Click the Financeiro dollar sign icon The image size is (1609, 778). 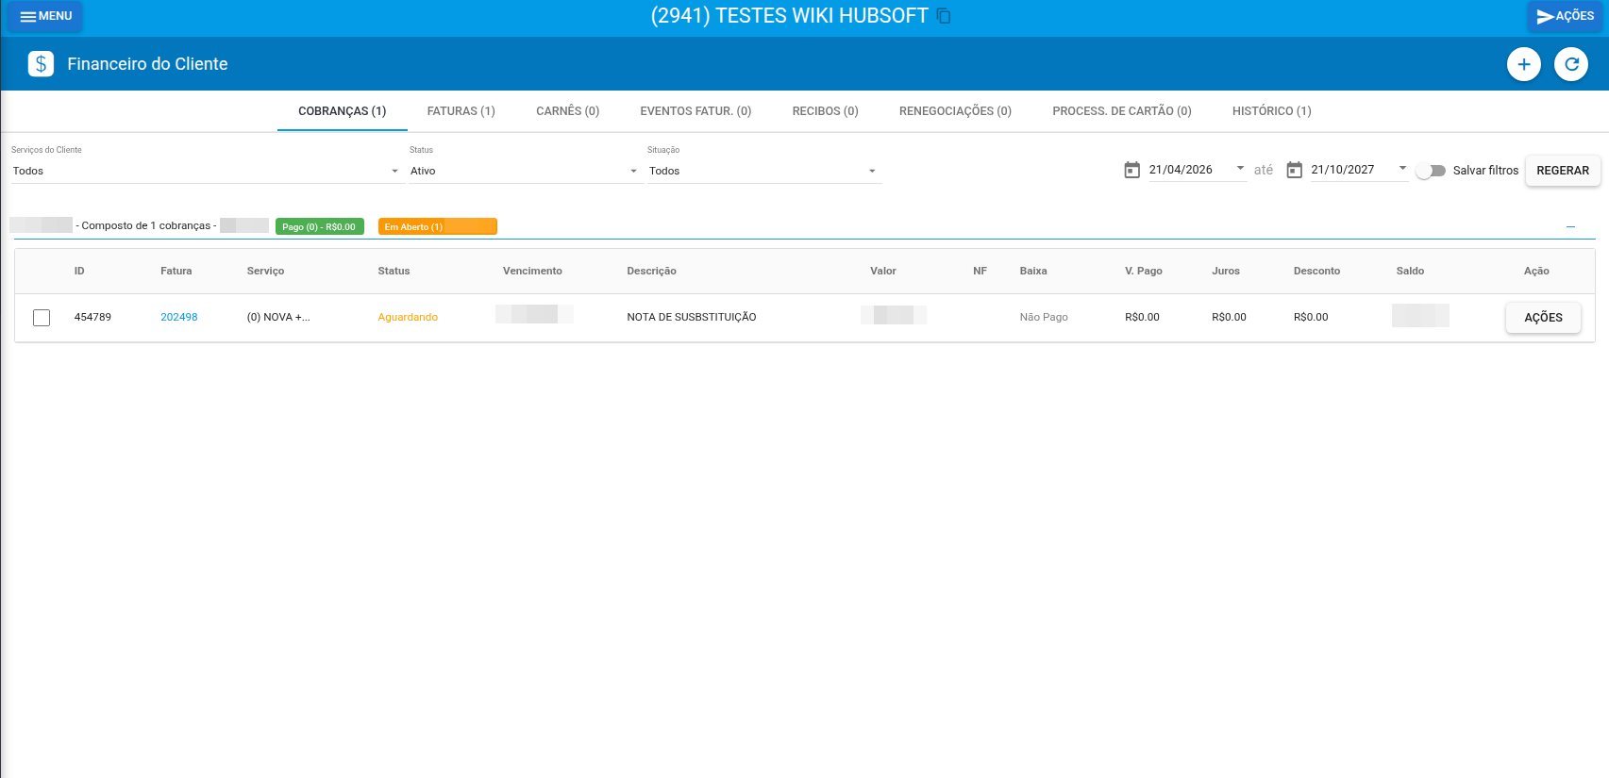41,63
